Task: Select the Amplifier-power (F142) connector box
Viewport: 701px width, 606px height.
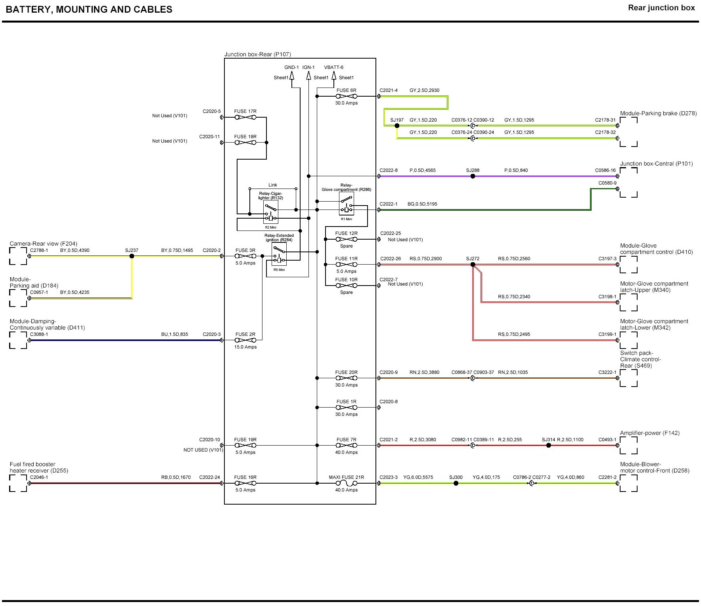Action: [628, 446]
